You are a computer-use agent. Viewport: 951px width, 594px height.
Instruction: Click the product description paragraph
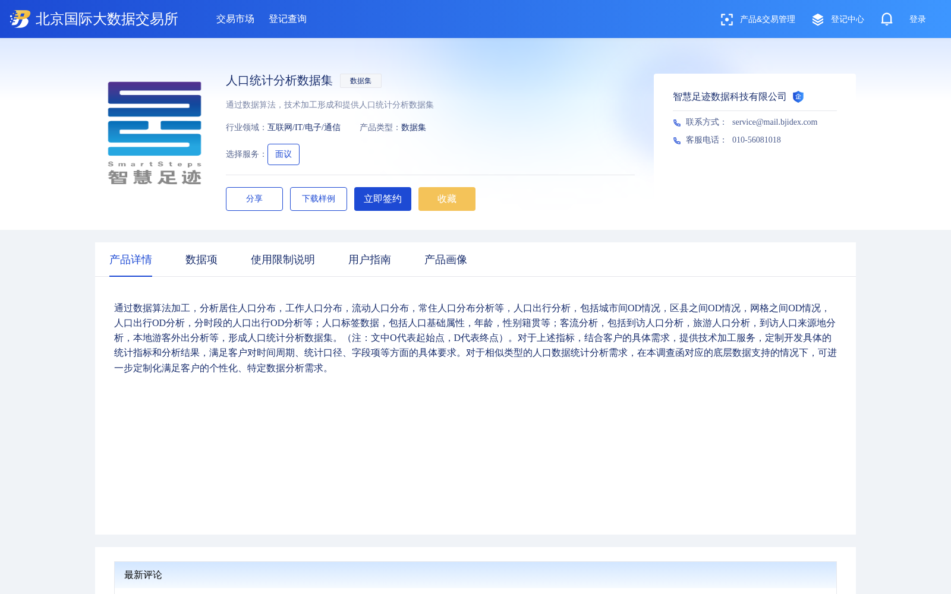click(x=475, y=338)
